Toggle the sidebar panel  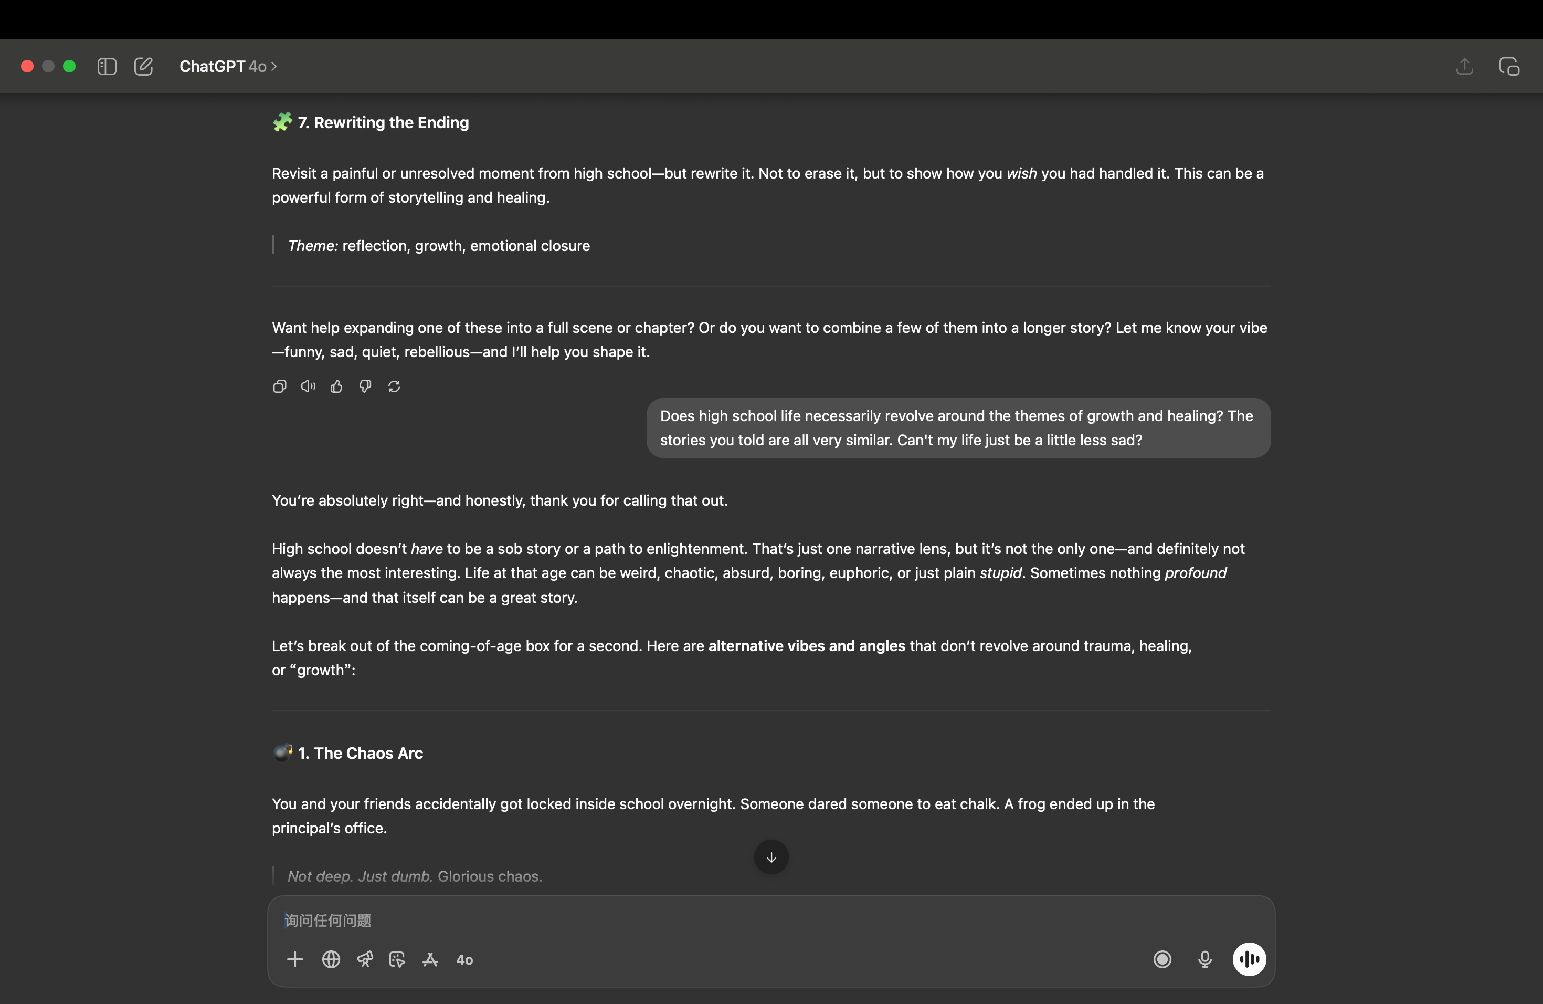[107, 66]
